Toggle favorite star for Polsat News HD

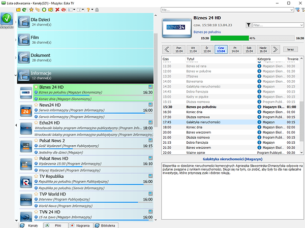click(36, 158)
